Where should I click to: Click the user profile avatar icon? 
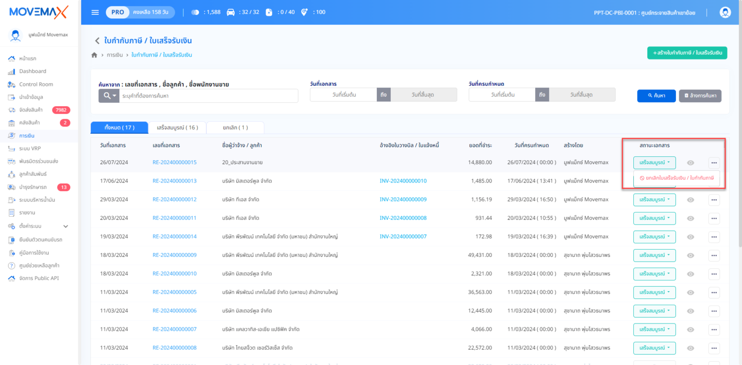pyautogui.click(x=725, y=13)
